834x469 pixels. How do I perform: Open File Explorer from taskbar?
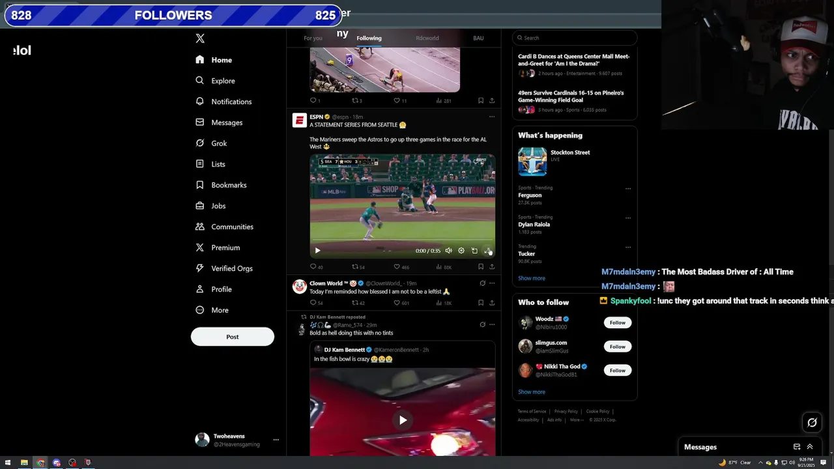pyautogui.click(x=24, y=462)
